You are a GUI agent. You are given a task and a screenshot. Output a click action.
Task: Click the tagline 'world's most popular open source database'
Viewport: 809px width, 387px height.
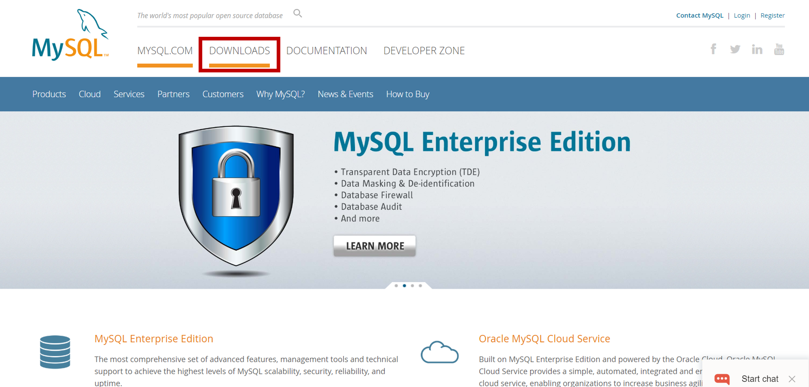[x=216, y=15]
